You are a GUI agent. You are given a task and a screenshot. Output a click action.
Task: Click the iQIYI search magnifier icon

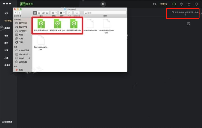pos(103,4)
